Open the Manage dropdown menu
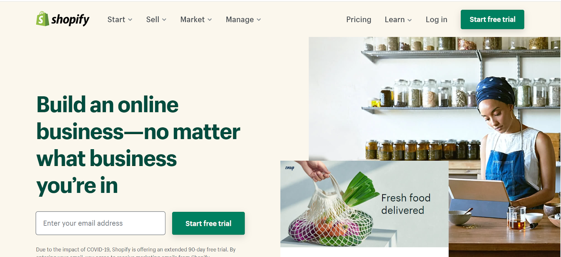Viewport: 561px width, 257px height. pyautogui.click(x=243, y=20)
